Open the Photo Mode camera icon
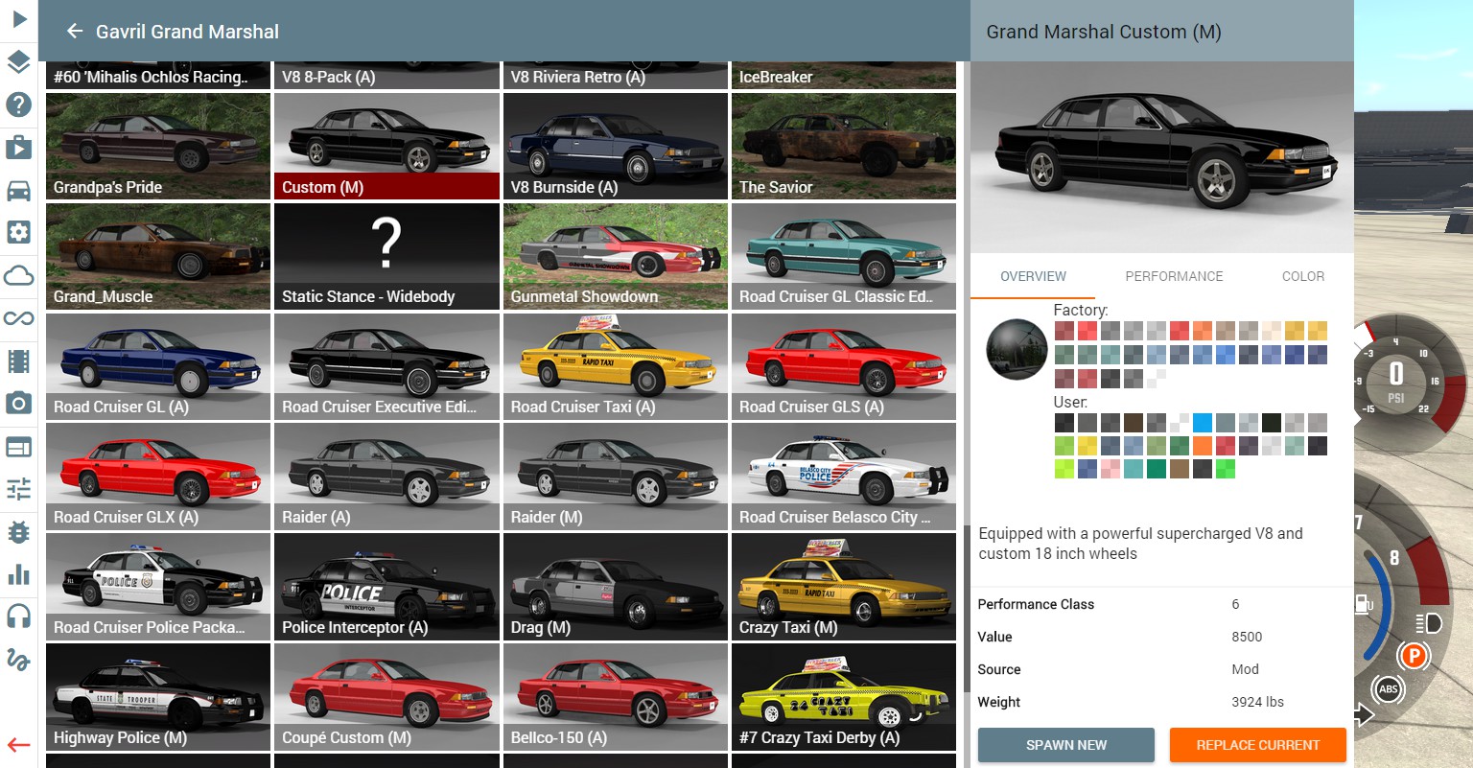Viewport: 1473px width, 768px height. pos(18,403)
